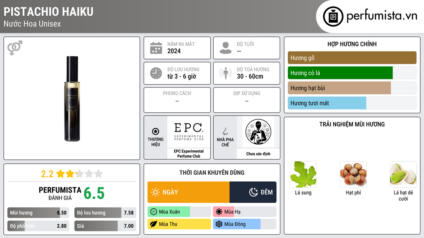Click the perfumista.vn bottle logo icon
The image size is (424, 238).
tap(333, 17)
